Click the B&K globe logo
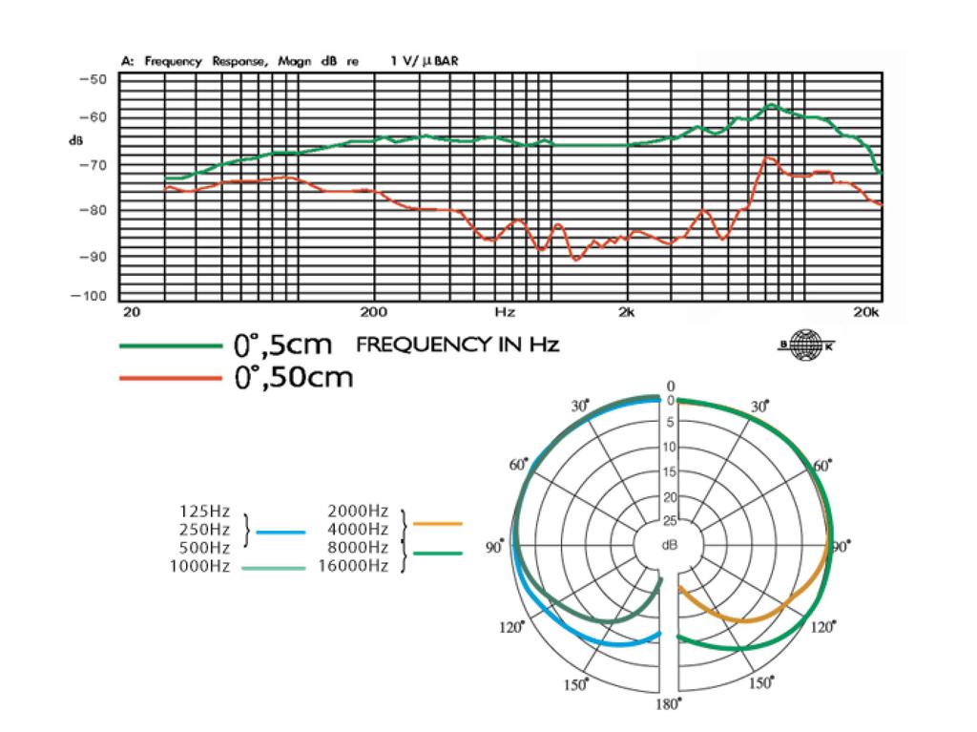Screen dimensions: 977x732 click(799, 345)
